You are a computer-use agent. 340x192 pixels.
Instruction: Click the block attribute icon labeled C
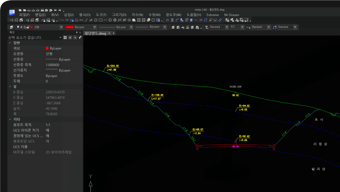point(241,20)
